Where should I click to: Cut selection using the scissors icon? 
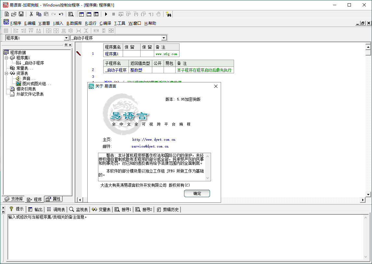(x=31, y=14)
